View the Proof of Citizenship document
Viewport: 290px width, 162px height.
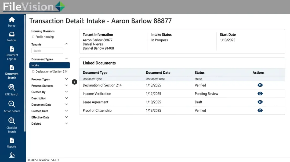(260, 110)
